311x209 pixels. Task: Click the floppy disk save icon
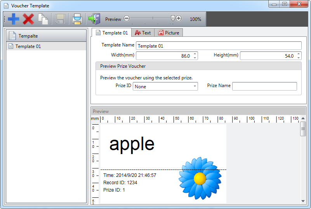(x=60, y=19)
